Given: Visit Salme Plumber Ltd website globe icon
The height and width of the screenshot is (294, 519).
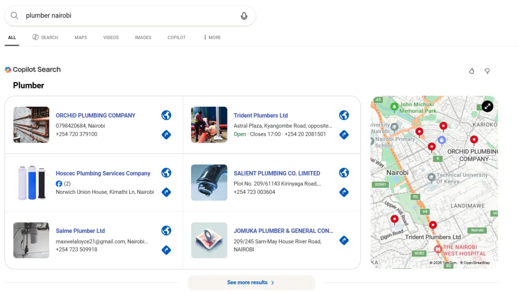Looking at the screenshot, I should [x=166, y=230].
